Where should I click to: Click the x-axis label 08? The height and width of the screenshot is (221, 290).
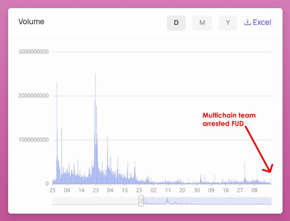[x=254, y=190]
